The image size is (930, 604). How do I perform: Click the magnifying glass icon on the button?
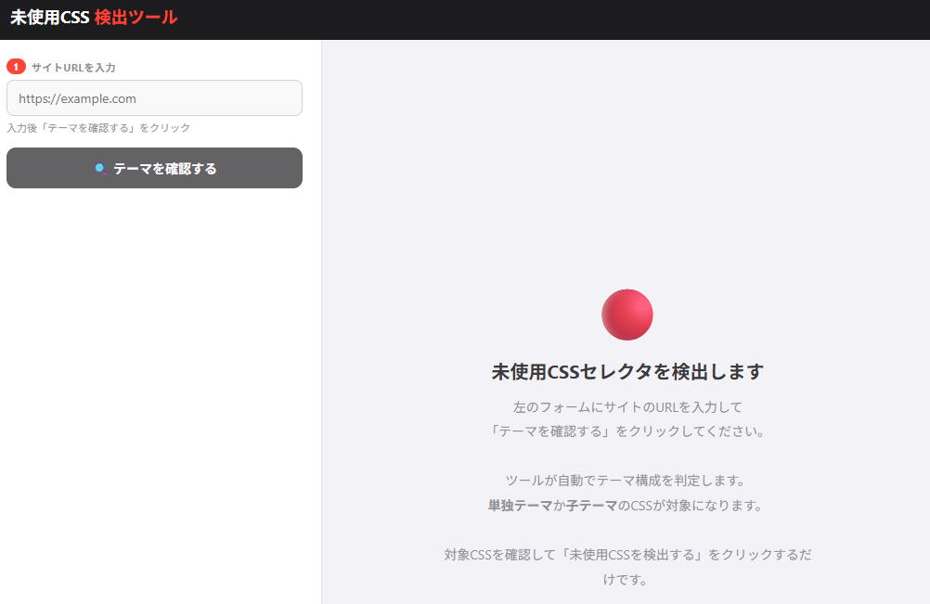click(x=100, y=168)
